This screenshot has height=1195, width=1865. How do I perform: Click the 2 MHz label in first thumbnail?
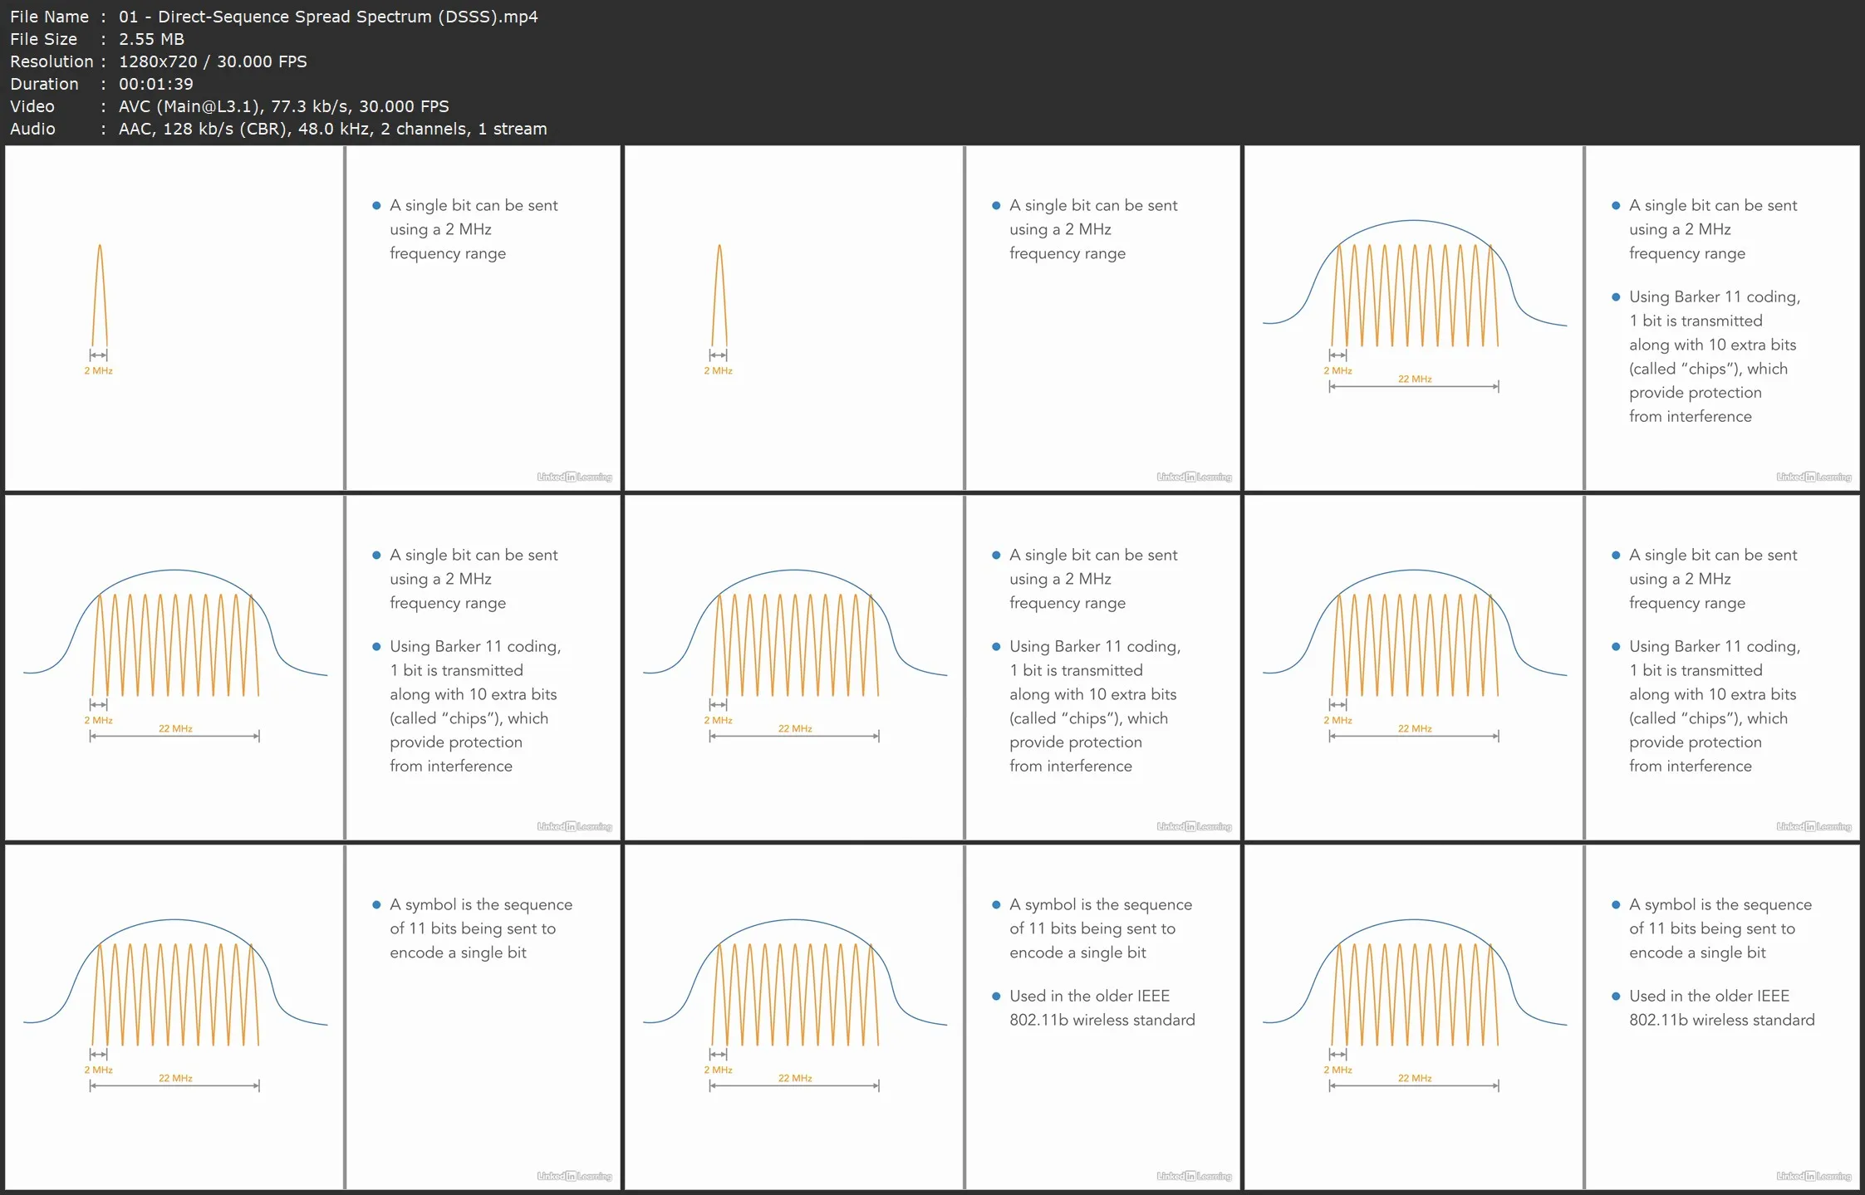pyautogui.click(x=98, y=371)
